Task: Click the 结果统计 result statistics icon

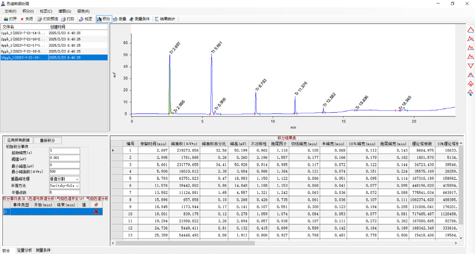Action: point(165,19)
